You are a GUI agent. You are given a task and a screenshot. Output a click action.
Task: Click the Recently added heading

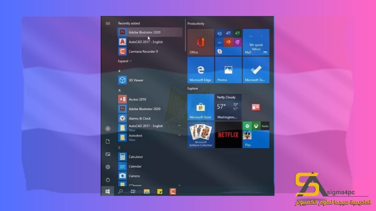tap(129, 23)
